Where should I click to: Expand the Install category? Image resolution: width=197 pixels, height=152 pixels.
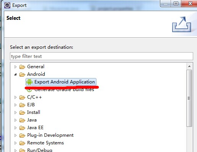coord(15,113)
